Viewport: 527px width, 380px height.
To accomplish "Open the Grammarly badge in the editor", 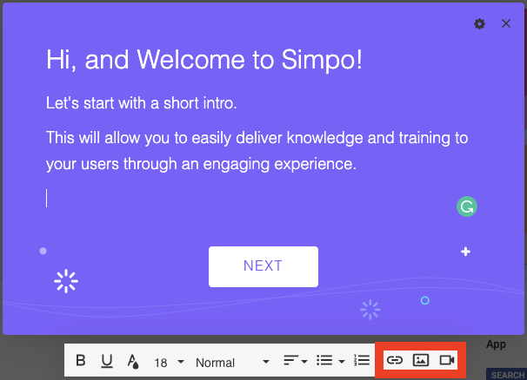I will tap(466, 206).
